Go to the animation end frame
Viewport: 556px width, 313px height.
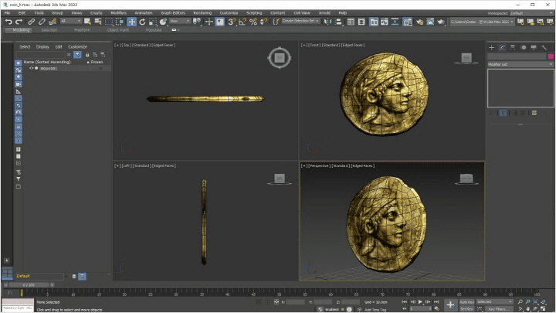436,301
